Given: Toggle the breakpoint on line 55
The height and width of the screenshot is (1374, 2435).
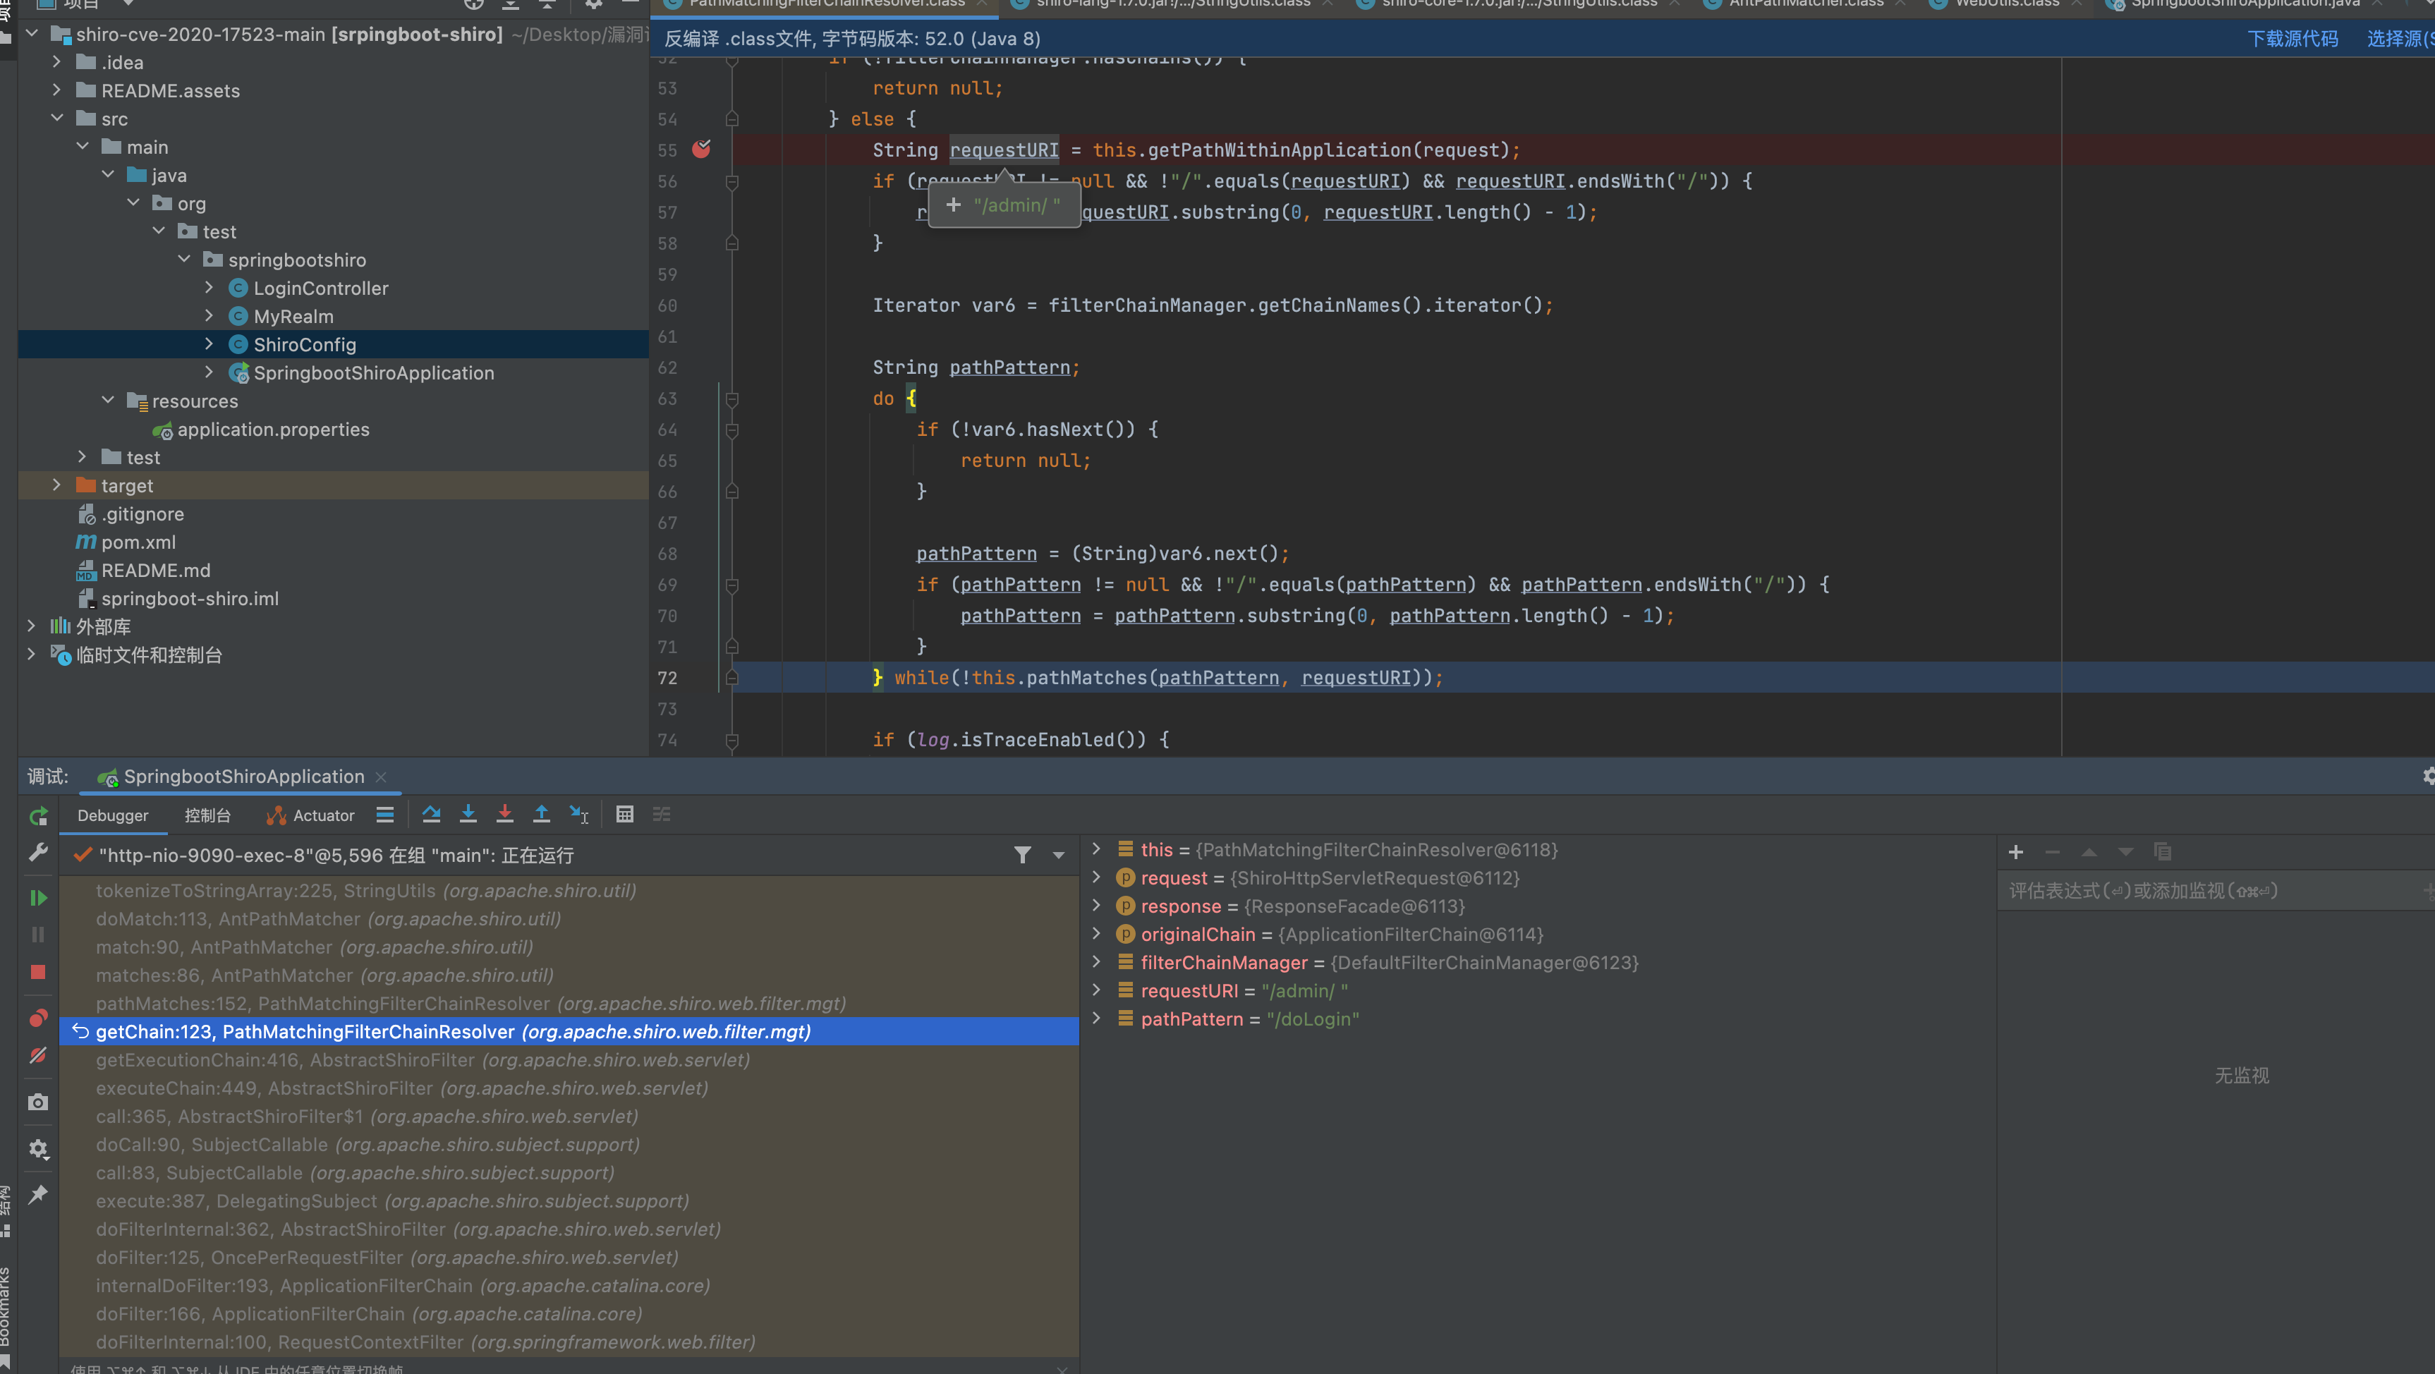Looking at the screenshot, I should pyautogui.click(x=701, y=150).
